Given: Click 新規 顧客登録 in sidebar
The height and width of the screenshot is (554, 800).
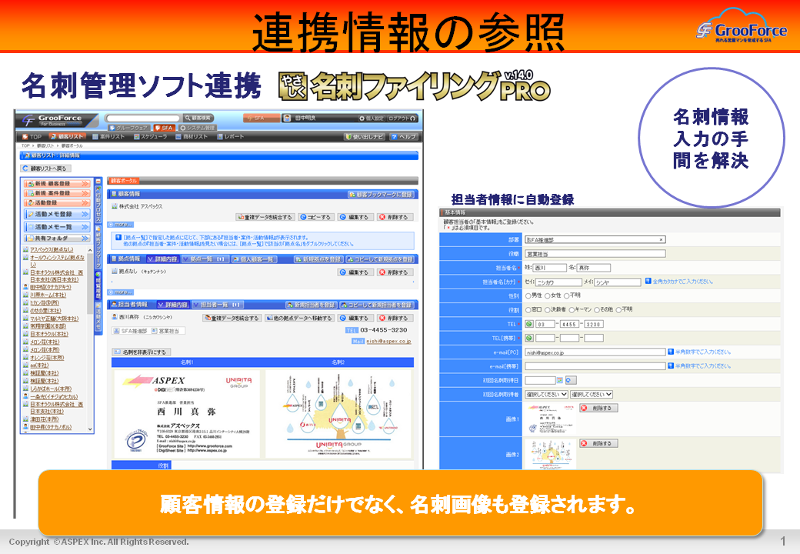Looking at the screenshot, I should 57,184.
